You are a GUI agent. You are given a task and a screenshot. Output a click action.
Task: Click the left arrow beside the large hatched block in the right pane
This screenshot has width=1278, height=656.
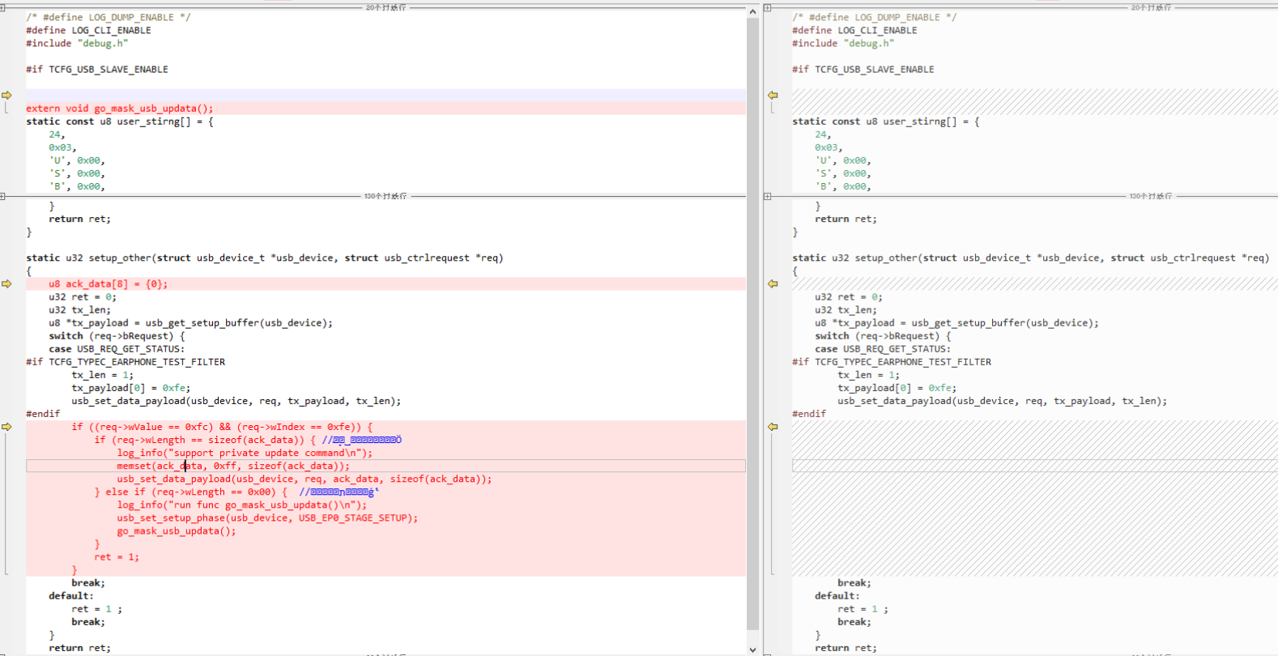pos(773,427)
